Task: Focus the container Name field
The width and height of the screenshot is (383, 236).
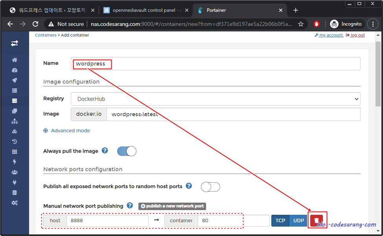Action: 215,64
